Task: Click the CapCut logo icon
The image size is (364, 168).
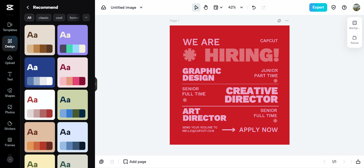Action: [x=10, y=7]
